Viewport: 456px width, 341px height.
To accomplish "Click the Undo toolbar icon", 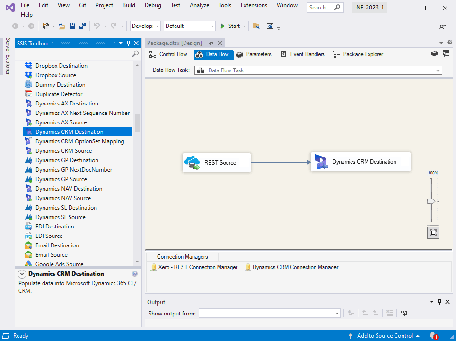I will pos(97,26).
